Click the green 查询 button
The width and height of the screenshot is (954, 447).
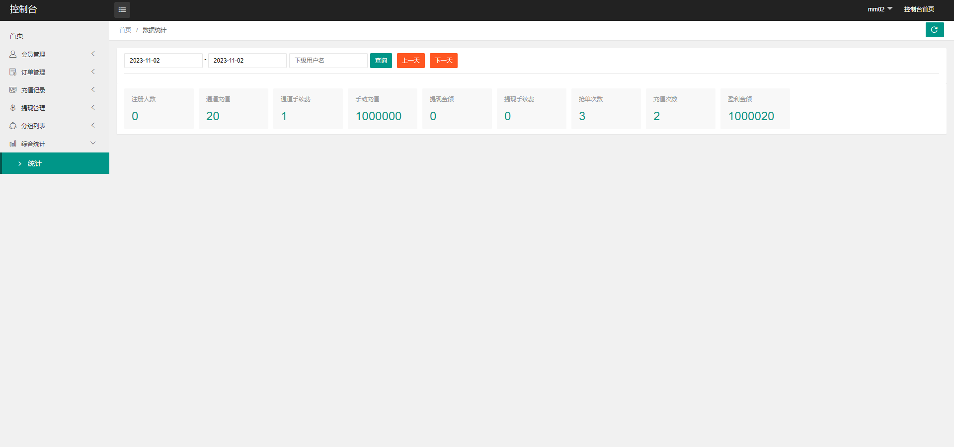[381, 61]
